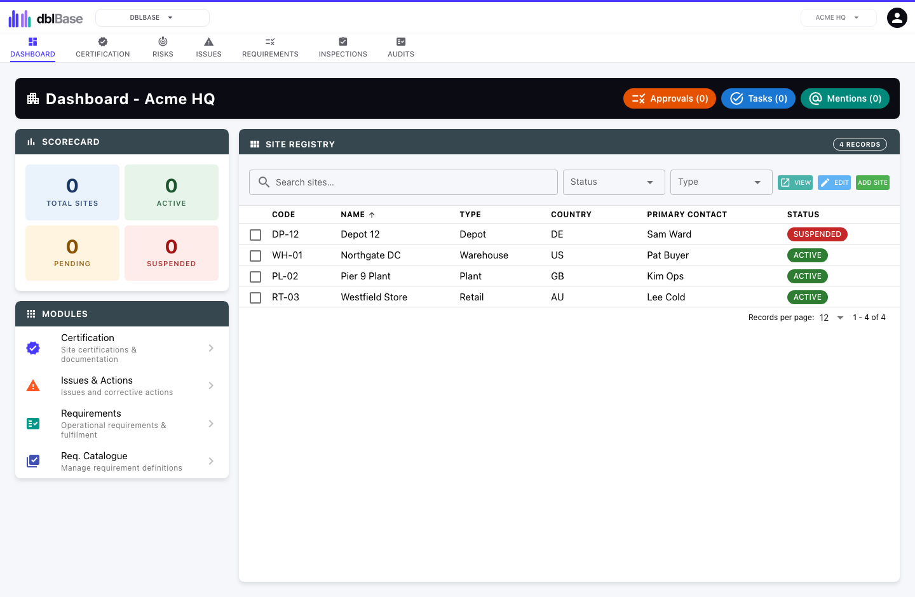Click the Modules grid icon
Screen dimensions: 915x597
point(31,314)
